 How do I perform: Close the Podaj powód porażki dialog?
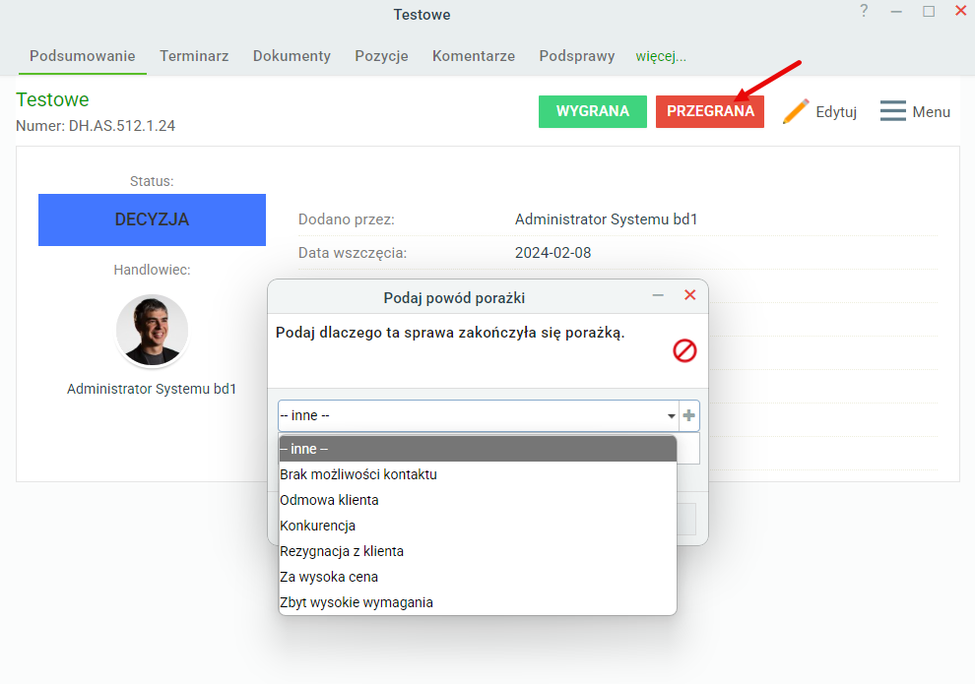click(689, 295)
